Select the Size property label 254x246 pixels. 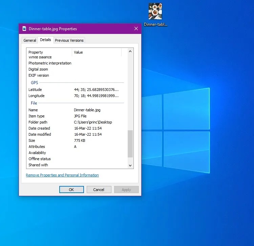point(32,140)
